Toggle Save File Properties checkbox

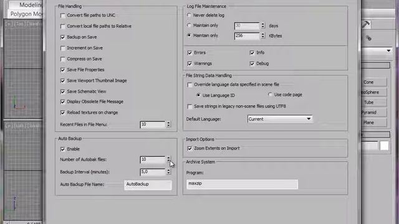point(62,70)
